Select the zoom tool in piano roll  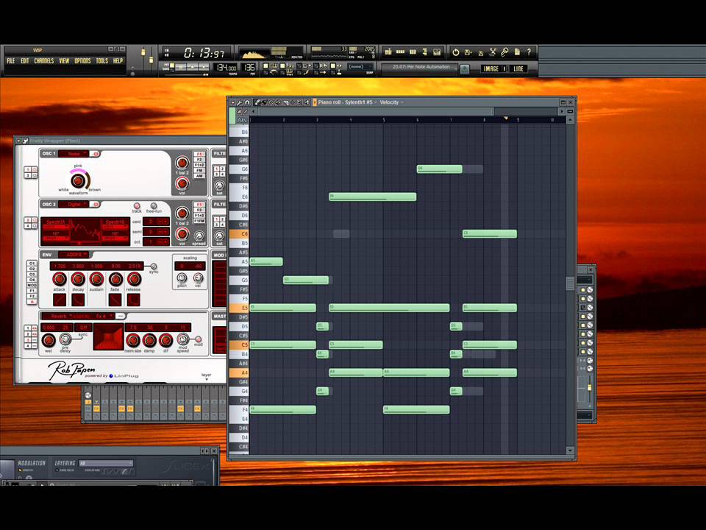pos(299,102)
